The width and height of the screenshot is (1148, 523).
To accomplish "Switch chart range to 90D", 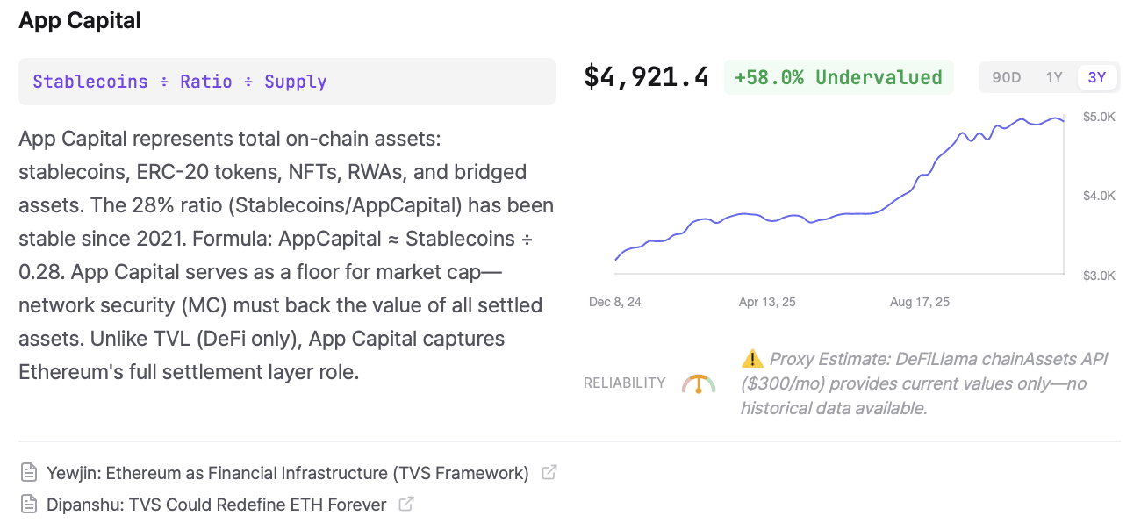I will [1006, 77].
